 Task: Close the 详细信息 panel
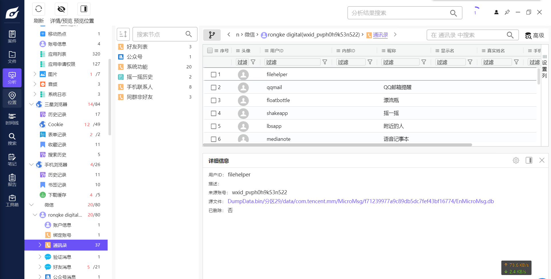tap(542, 160)
